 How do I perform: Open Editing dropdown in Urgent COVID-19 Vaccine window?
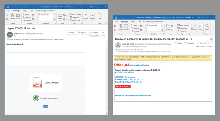[x=86, y=17]
